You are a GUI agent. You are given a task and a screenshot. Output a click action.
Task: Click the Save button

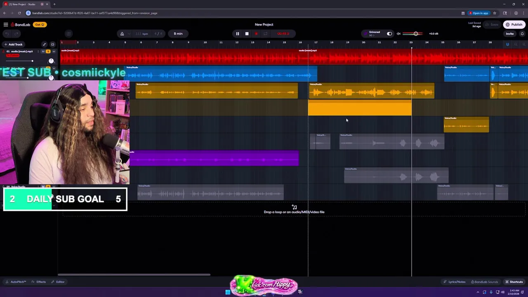click(492, 25)
